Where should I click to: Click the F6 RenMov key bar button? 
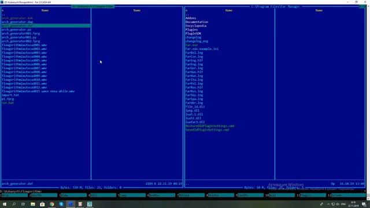(x=162, y=195)
